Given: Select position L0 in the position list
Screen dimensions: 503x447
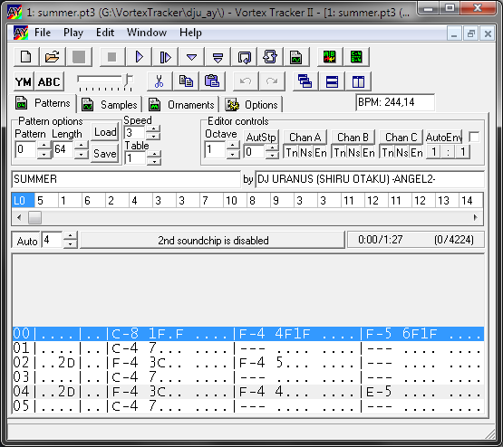Looking at the screenshot, I should pos(23,201).
